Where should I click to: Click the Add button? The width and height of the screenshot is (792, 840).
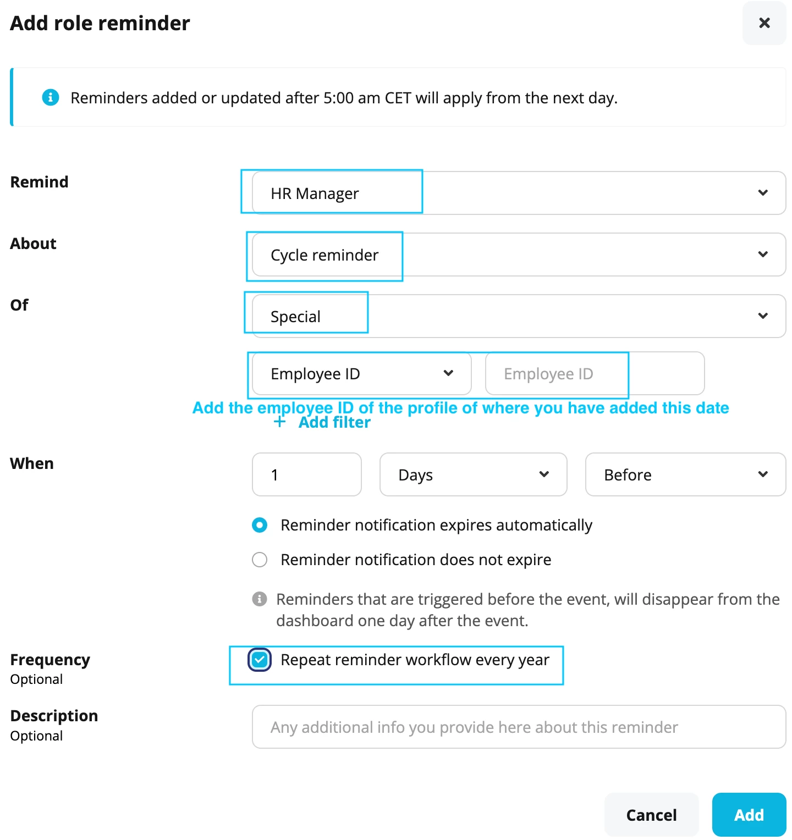coord(749,815)
